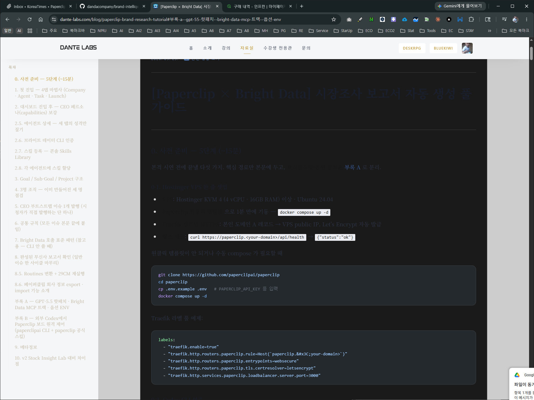Click the docker compose up -d code

pyautogui.click(x=304, y=212)
